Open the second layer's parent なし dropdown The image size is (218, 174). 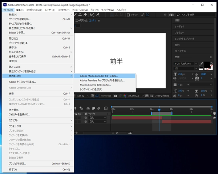(98, 122)
